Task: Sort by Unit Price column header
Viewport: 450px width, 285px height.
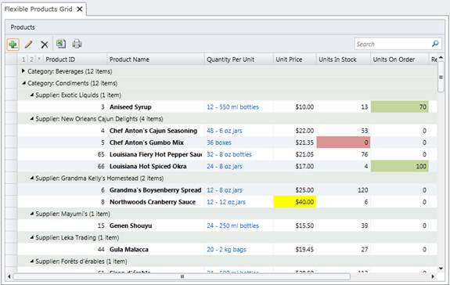Action: [295, 60]
